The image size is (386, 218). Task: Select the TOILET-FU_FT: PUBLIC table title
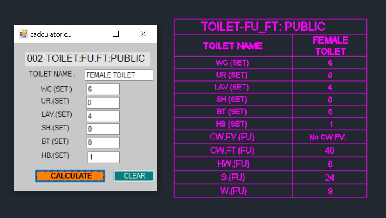click(263, 27)
